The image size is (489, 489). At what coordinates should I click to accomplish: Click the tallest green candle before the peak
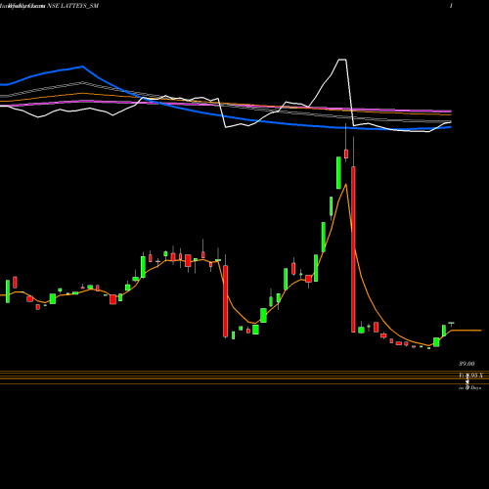pyautogui.click(x=338, y=173)
